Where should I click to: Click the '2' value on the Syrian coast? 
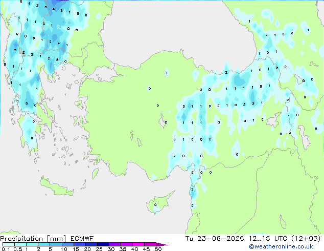[x=192, y=190]
